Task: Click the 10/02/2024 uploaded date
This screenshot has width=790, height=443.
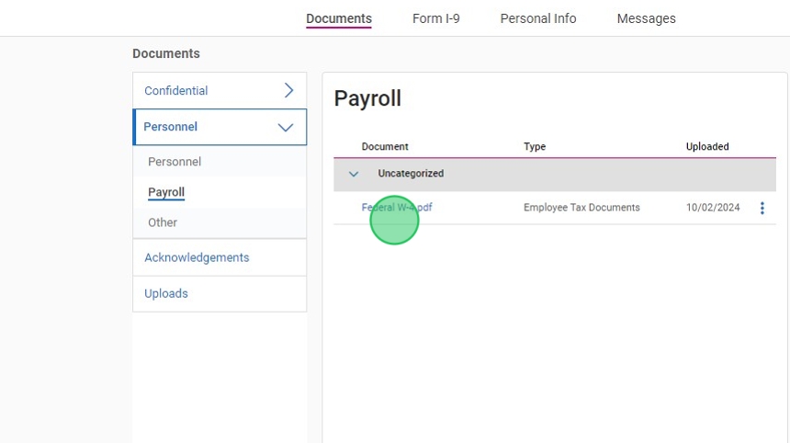Action: (x=713, y=208)
